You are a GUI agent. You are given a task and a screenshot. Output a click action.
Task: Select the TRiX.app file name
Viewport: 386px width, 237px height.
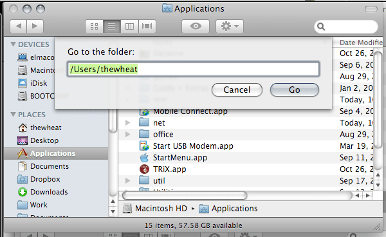(x=170, y=169)
